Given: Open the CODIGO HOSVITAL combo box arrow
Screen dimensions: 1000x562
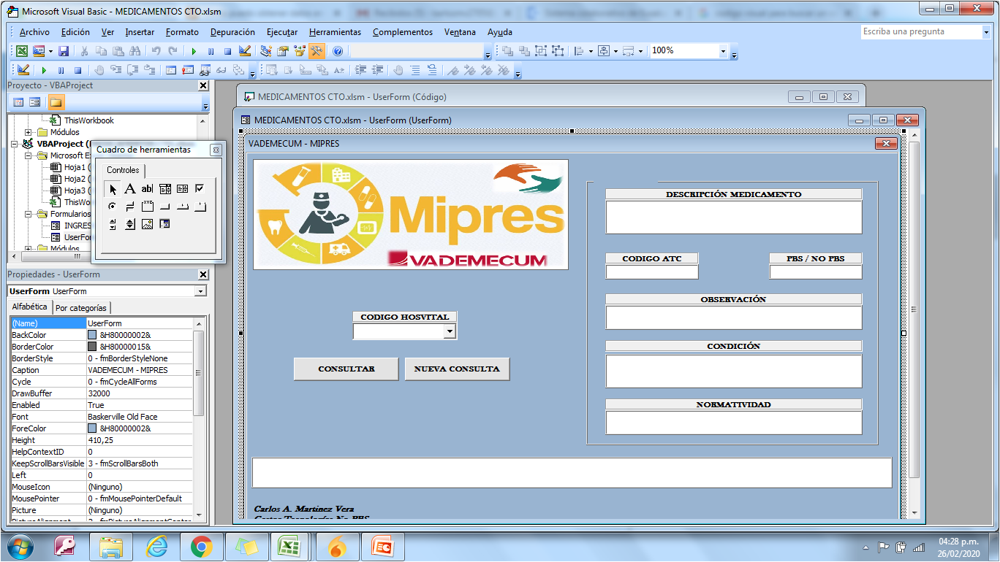Looking at the screenshot, I should [450, 331].
